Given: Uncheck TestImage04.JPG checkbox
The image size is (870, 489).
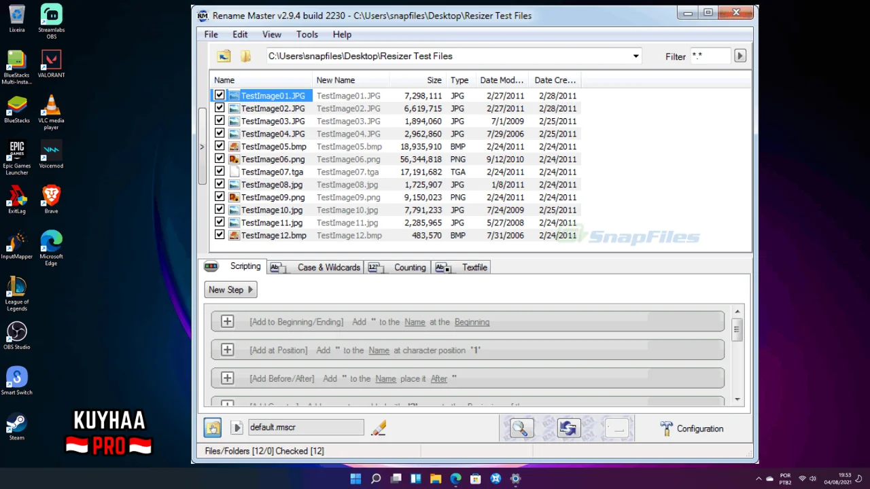Looking at the screenshot, I should (x=220, y=134).
